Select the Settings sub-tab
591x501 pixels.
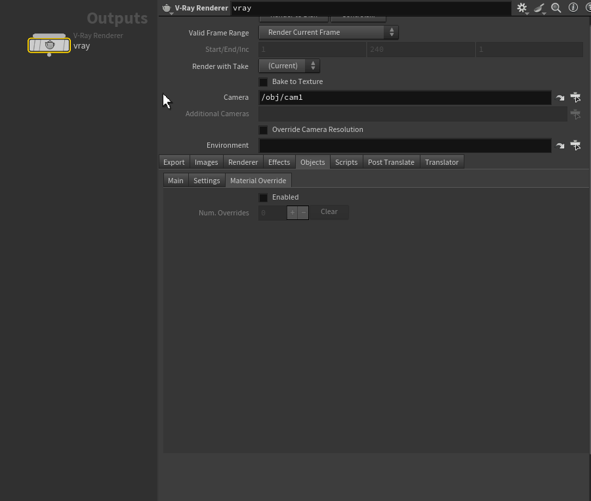[x=207, y=181]
